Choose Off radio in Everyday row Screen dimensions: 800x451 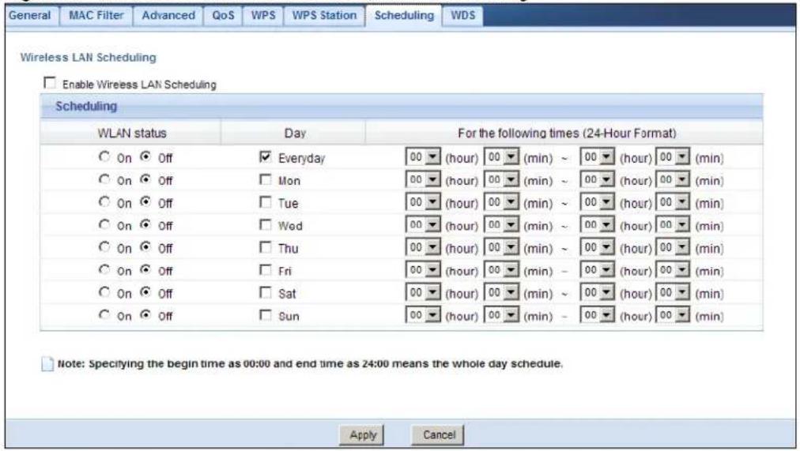(x=146, y=156)
